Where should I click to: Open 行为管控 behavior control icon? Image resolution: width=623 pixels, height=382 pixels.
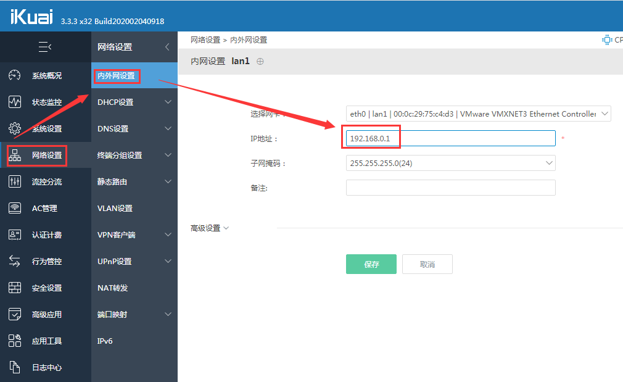coord(14,261)
